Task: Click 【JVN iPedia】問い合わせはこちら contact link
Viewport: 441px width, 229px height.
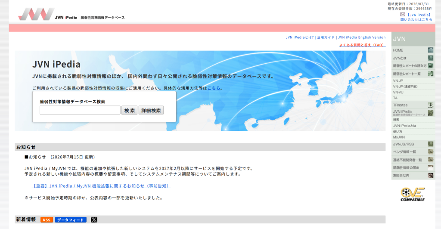Action: pos(416,17)
